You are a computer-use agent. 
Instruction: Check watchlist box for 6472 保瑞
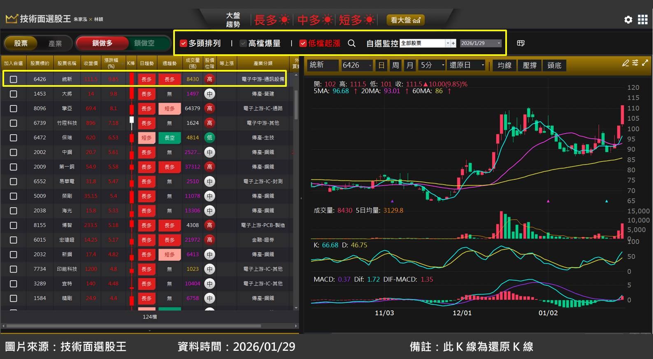click(13, 138)
